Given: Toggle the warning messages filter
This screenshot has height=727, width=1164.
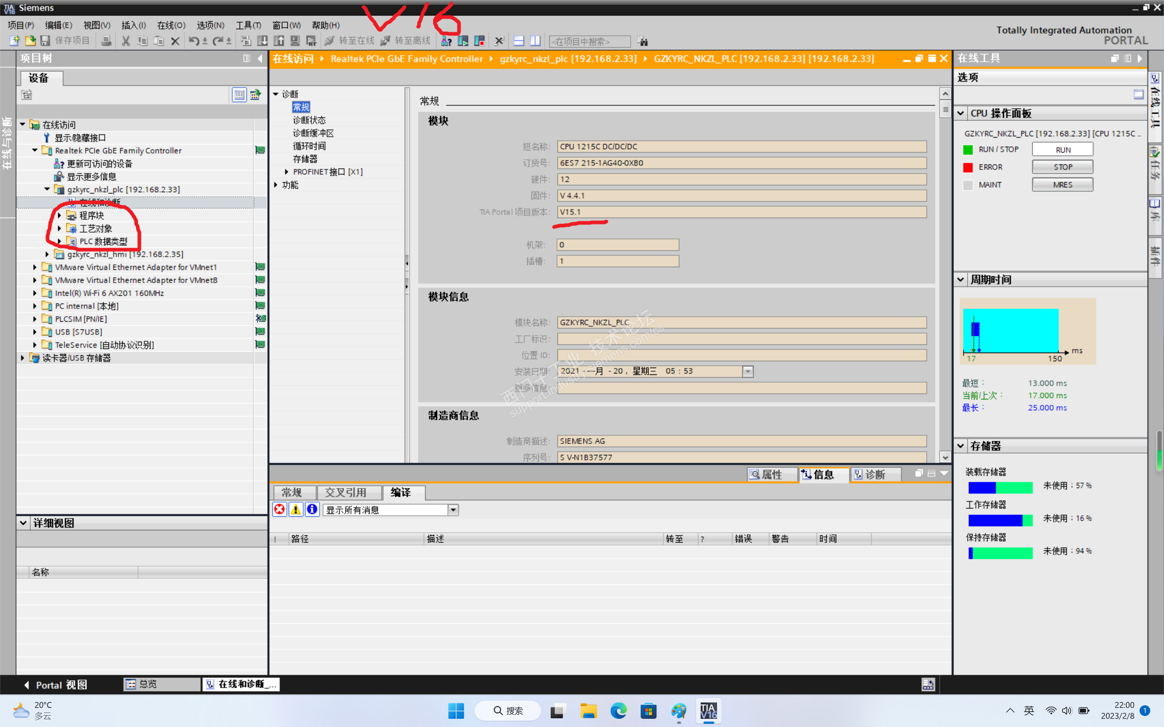Looking at the screenshot, I should click(x=296, y=510).
